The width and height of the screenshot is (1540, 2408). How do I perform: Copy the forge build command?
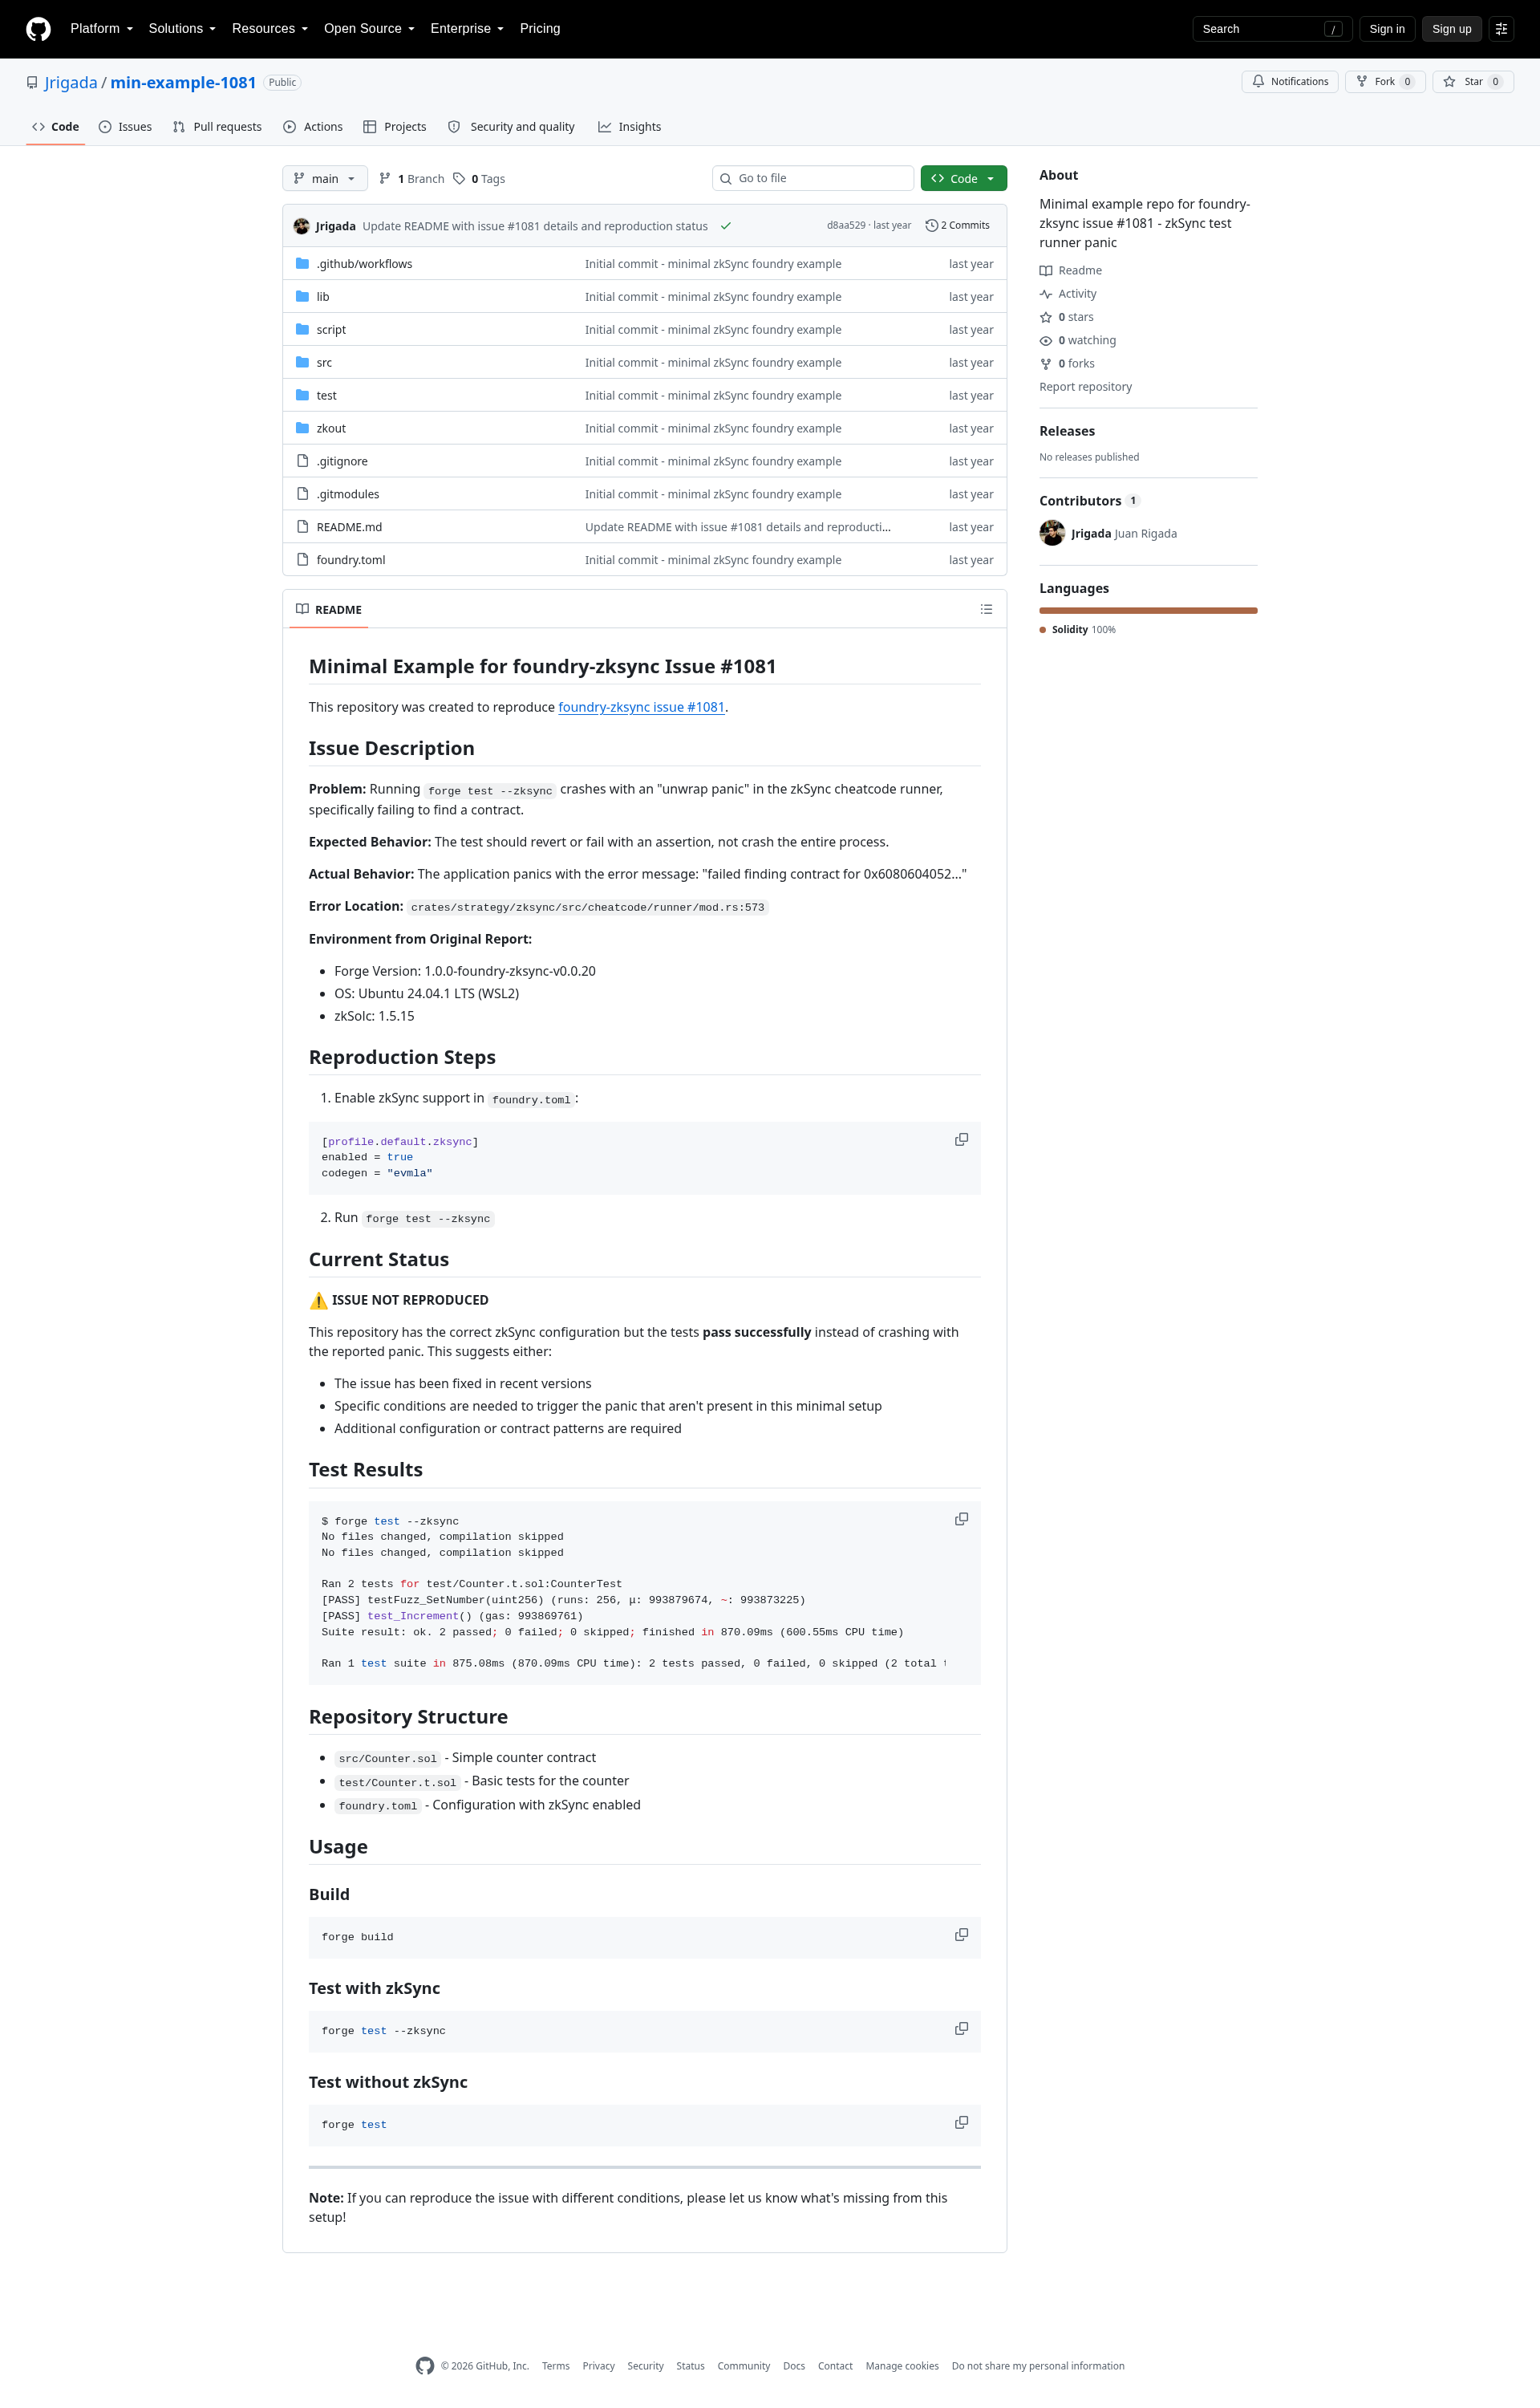tap(961, 1935)
